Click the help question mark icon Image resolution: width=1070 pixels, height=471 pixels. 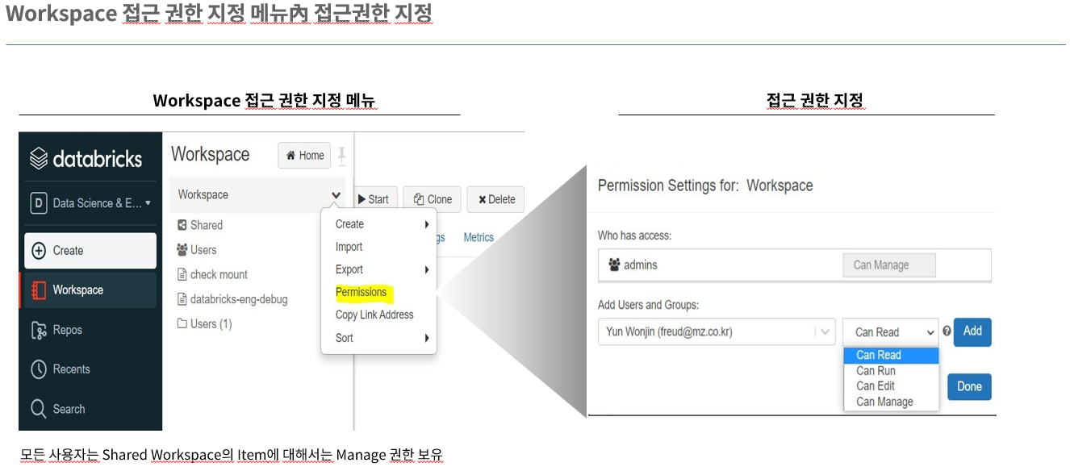(x=947, y=331)
